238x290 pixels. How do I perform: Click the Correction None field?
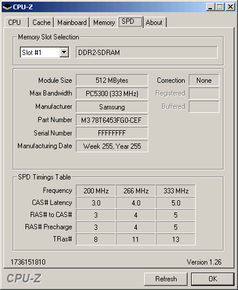204,80
